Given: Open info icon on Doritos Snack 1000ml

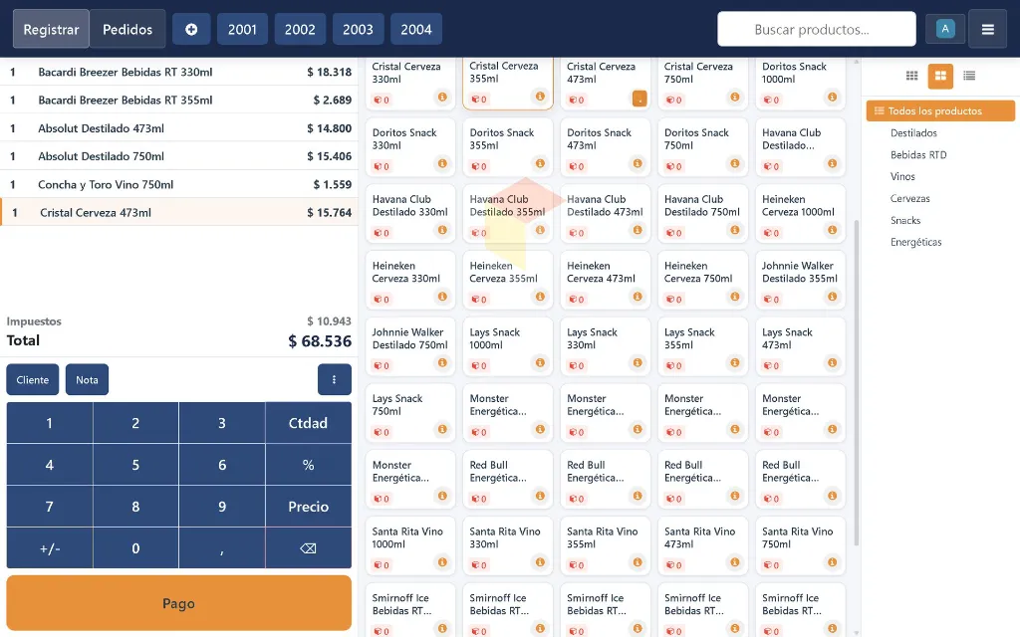Looking at the screenshot, I should click(832, 98).
